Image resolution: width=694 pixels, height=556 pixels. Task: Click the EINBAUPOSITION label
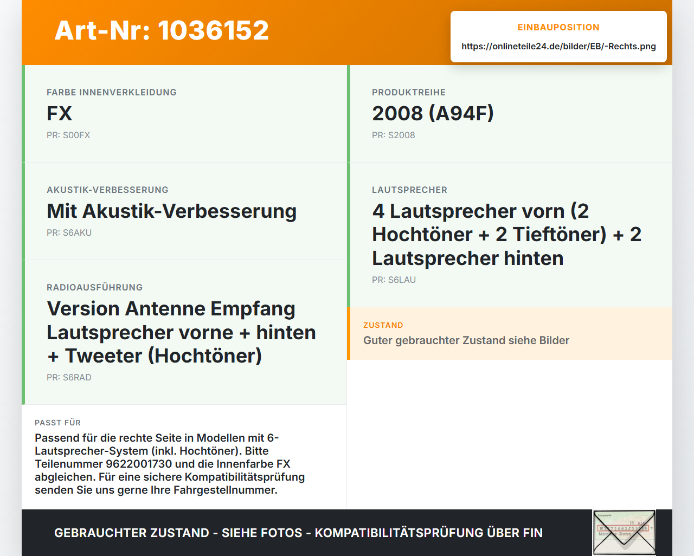(558, 27)
